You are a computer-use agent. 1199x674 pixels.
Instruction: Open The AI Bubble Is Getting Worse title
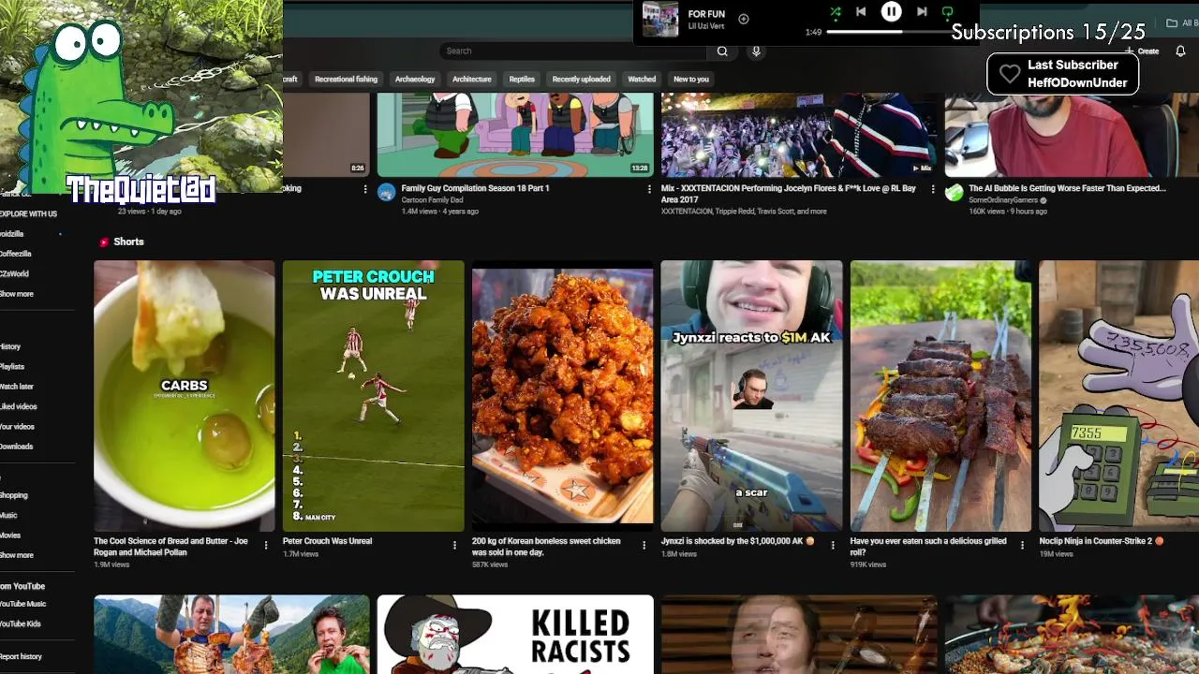1067,188
